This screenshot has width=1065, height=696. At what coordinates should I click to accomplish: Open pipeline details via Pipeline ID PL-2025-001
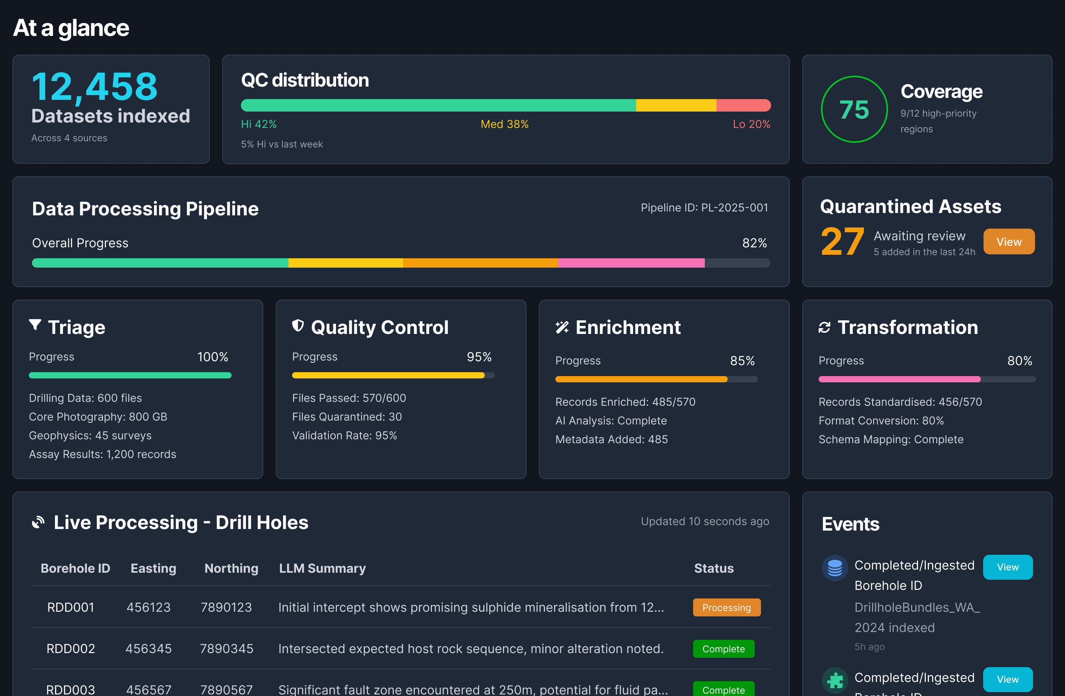(x=704, y=208)
